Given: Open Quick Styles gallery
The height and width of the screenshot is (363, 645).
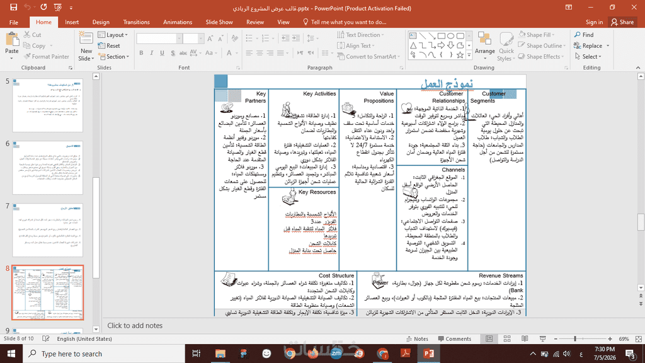Looking at the screenshot, I should tap(506, 47).
